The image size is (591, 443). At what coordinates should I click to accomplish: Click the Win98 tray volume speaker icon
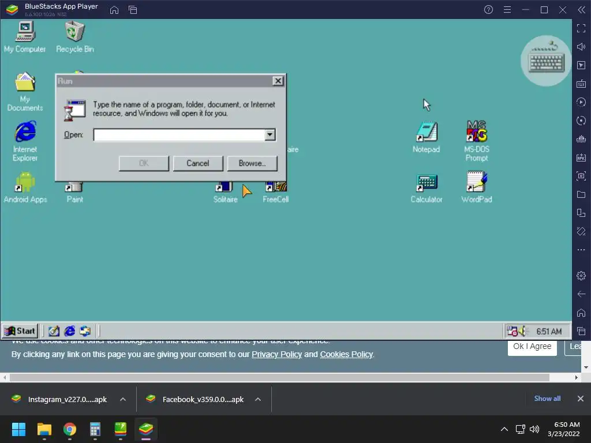(x=522, y=331)
